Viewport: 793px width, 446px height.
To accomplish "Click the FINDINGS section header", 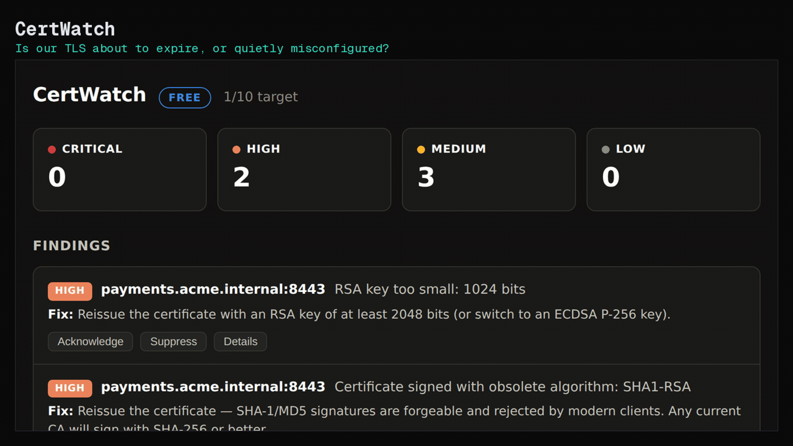I will point(72,246).
